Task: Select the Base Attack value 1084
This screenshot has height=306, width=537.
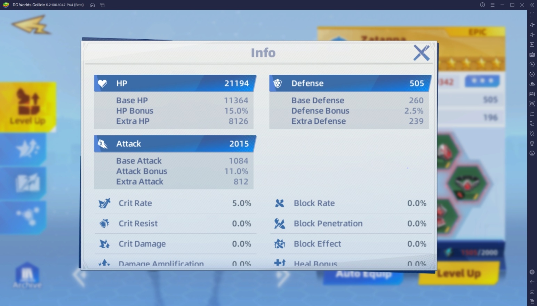Action: click(239, 161)
